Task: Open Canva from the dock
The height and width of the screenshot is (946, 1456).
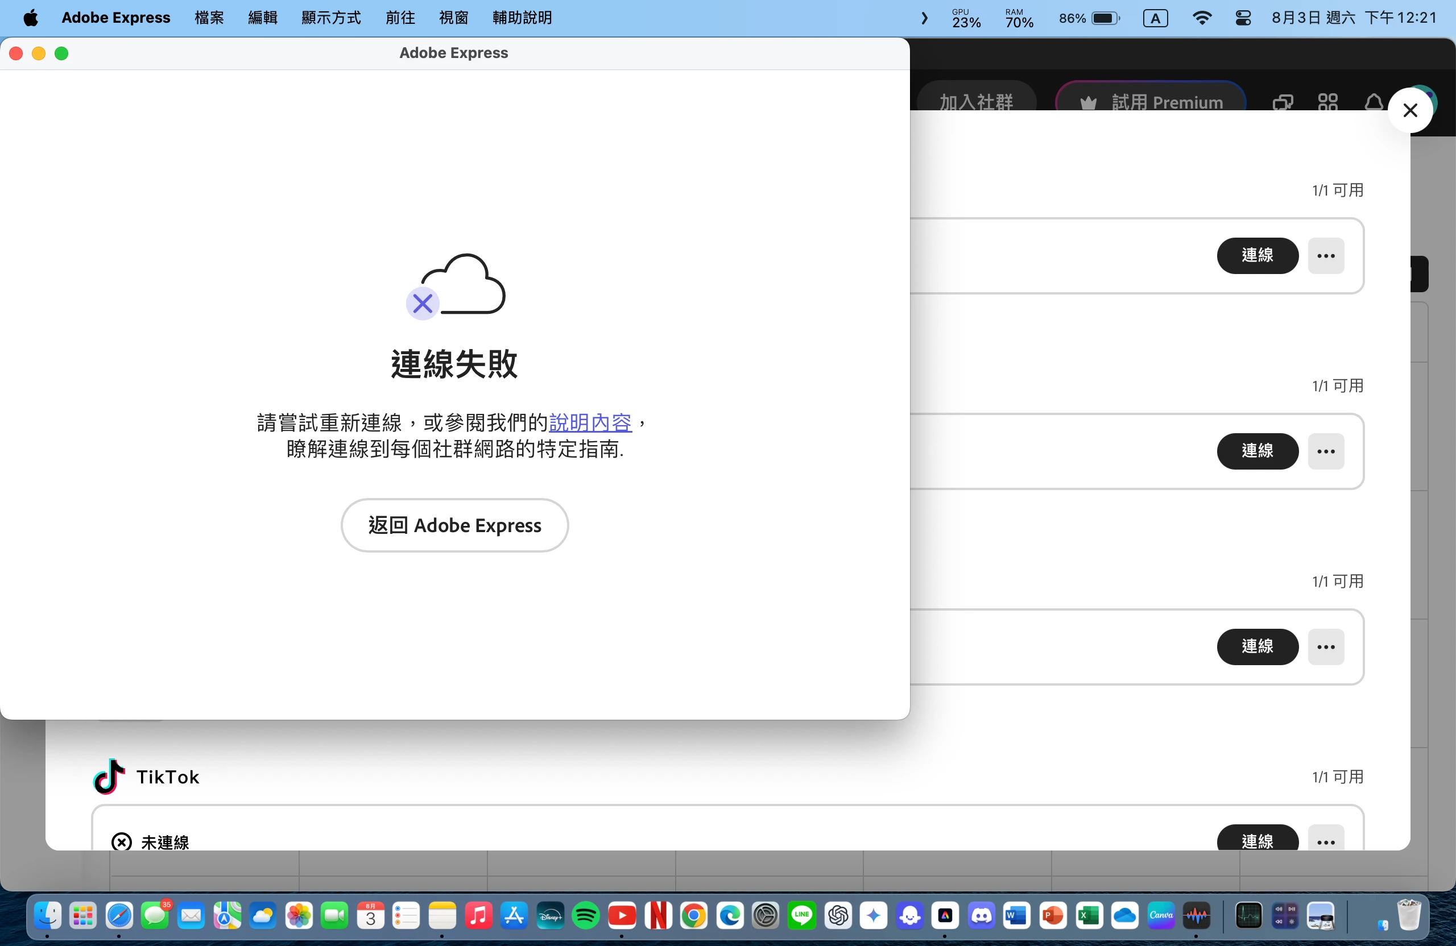Action: [1160, 915]
